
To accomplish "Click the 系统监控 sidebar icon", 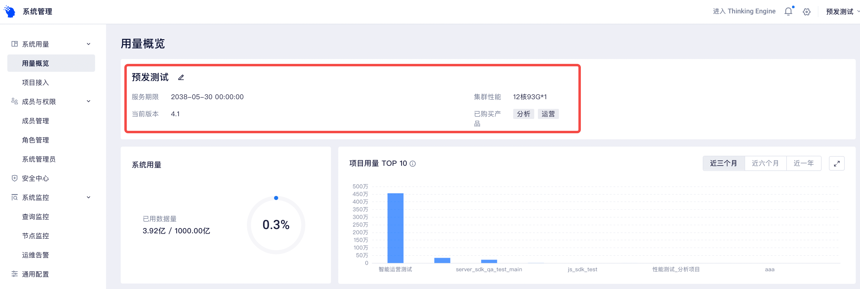I will coord(14,197).
